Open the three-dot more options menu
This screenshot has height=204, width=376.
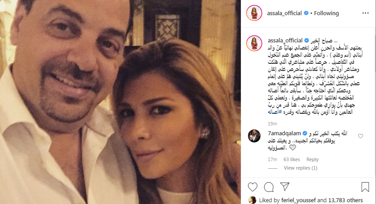(365, 13)
